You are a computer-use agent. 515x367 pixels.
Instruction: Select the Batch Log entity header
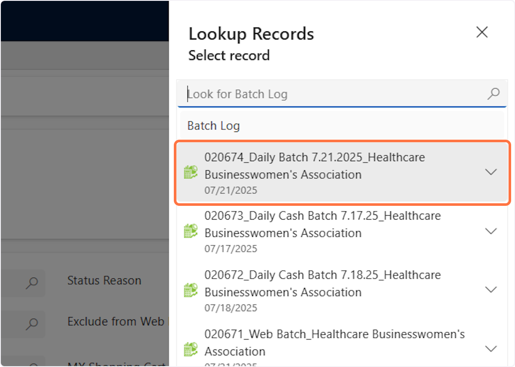(x=213, y=125)
